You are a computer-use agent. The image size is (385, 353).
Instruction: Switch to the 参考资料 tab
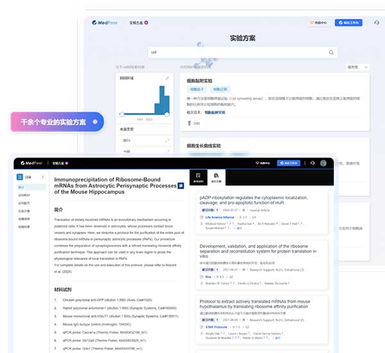(x=198, y=177)
